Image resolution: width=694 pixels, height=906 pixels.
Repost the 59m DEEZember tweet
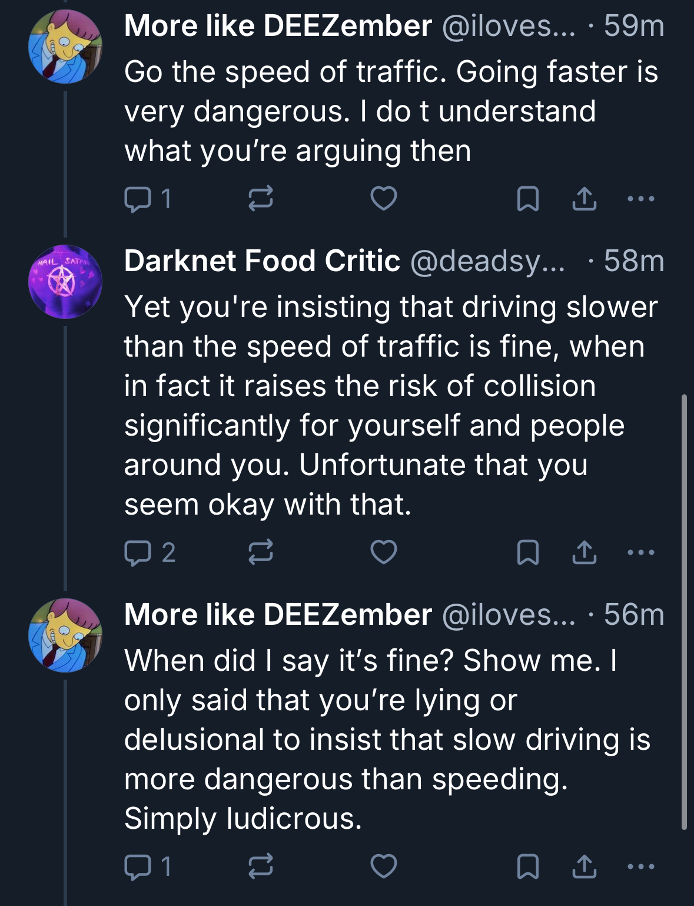(260, 199)
